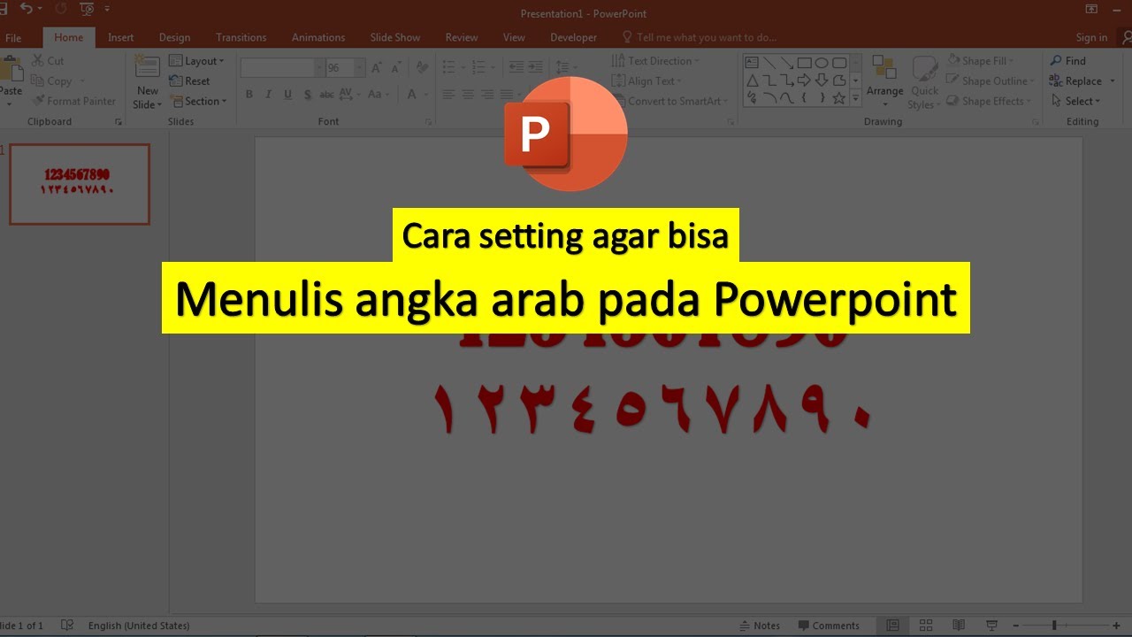This screenshot has width=1132, height=637.
Task: Go to the Transitions tab
Action: pos(241,37)
